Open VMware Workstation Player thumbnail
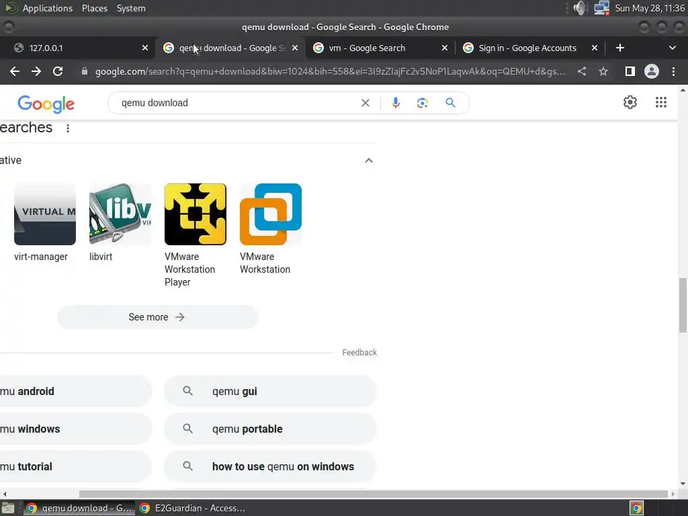The width and height of the screenshot is (688, 516). (196, 214)
